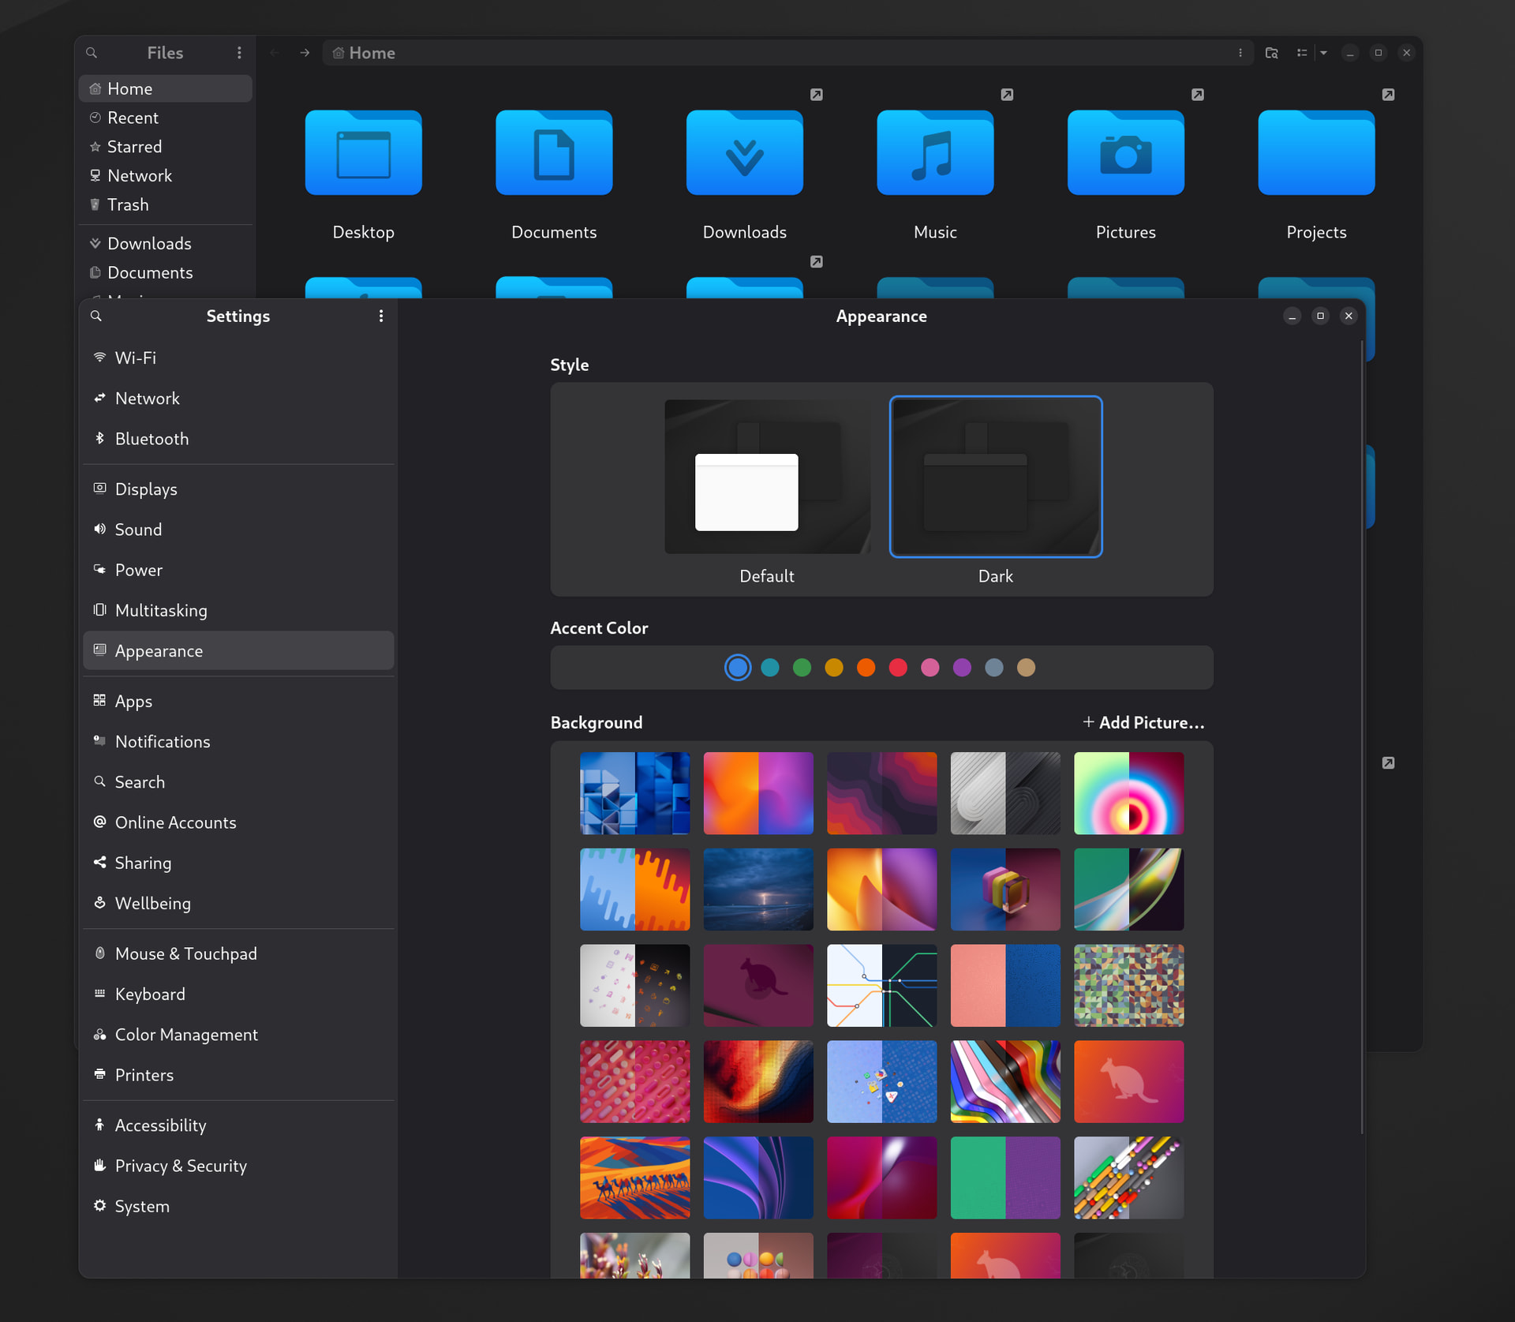Expand the view options dropdown arrow in Files

1324,53
